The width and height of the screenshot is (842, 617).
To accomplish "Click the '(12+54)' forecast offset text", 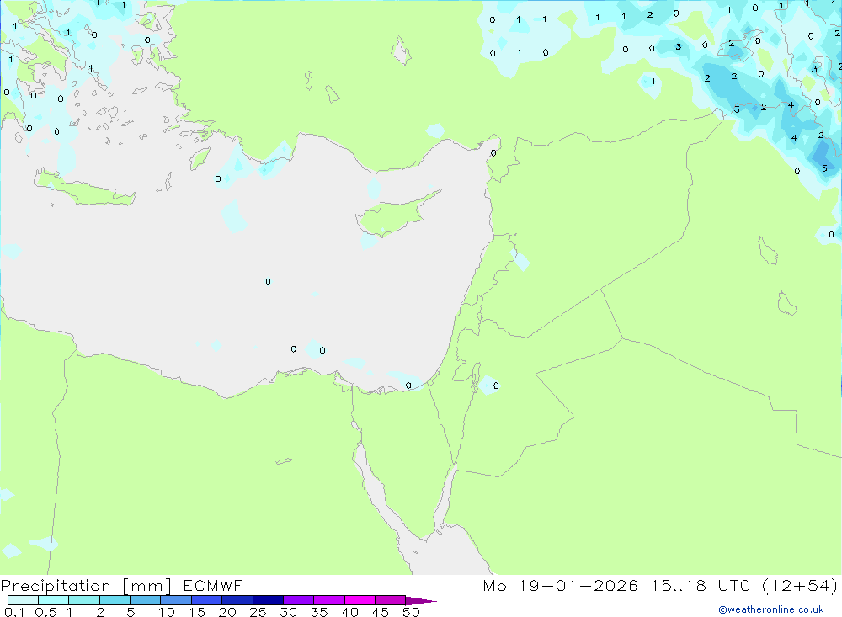I will point(800,585).
